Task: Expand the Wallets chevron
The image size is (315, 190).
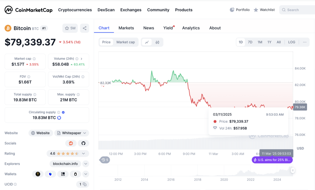Action: coord(86,174)
